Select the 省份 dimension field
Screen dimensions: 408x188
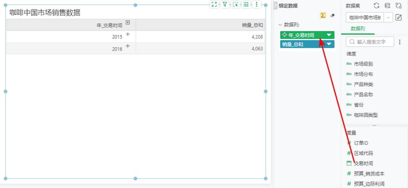pyautogui.click(x=359, y=105)
